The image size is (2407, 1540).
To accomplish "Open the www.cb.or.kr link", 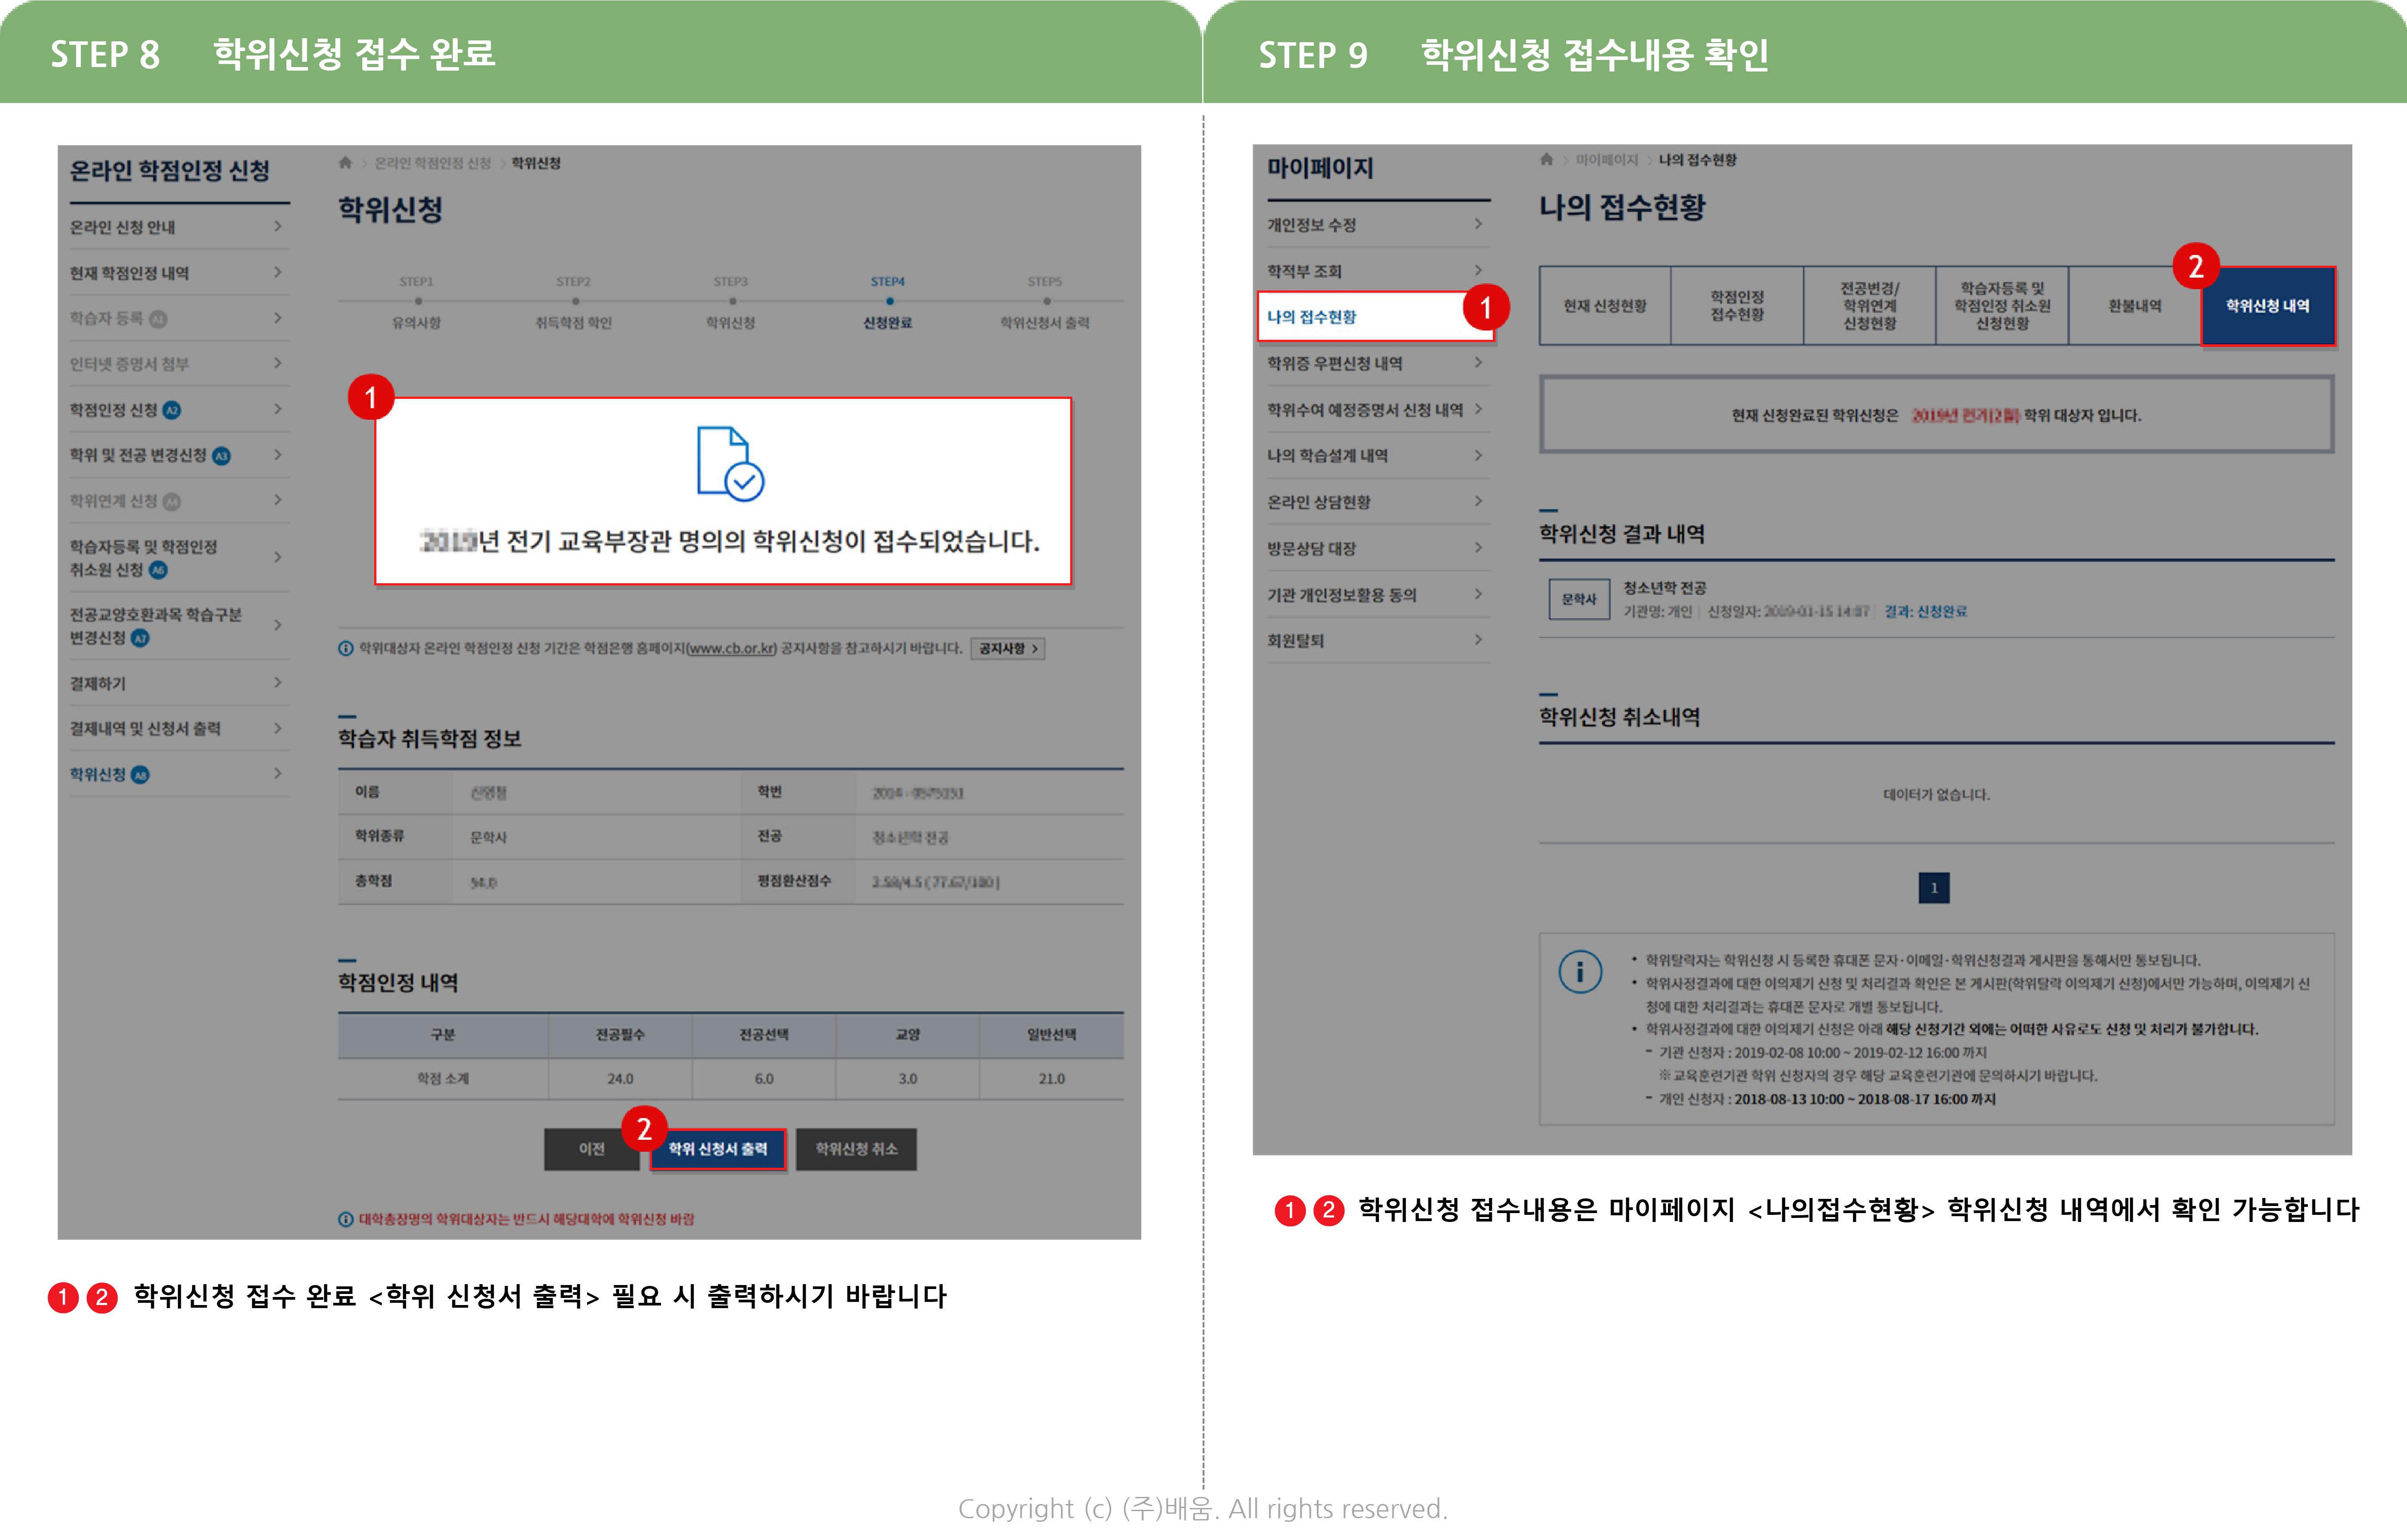I will [x=732, y=648].
